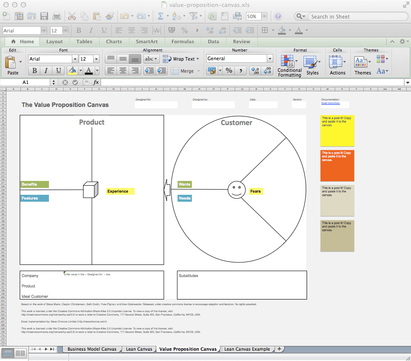Screen dimensions: 411x361
Task: Click the Themes icon in ribbon
Action: click(361, 62)
